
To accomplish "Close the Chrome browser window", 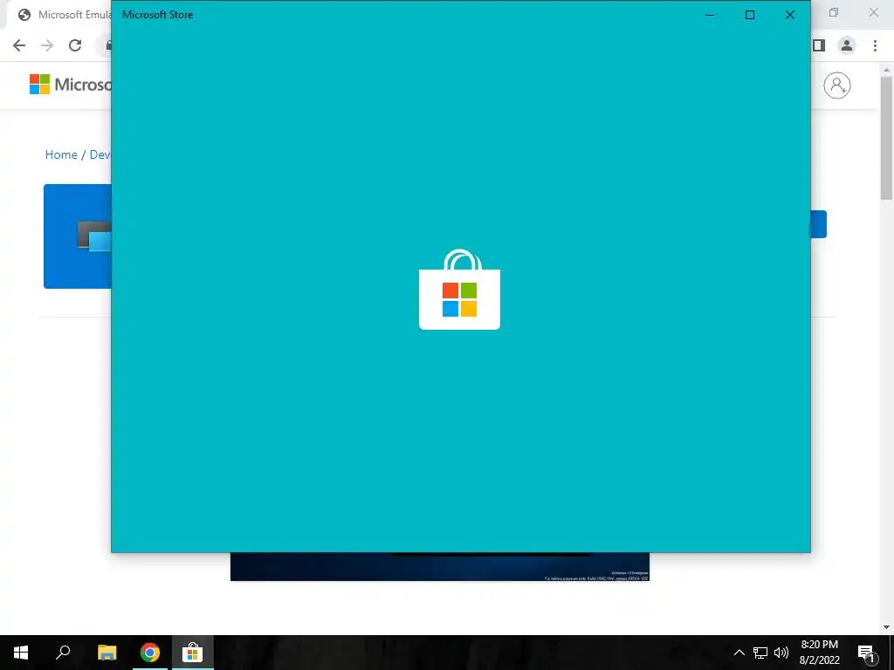I will click(873, 12).
